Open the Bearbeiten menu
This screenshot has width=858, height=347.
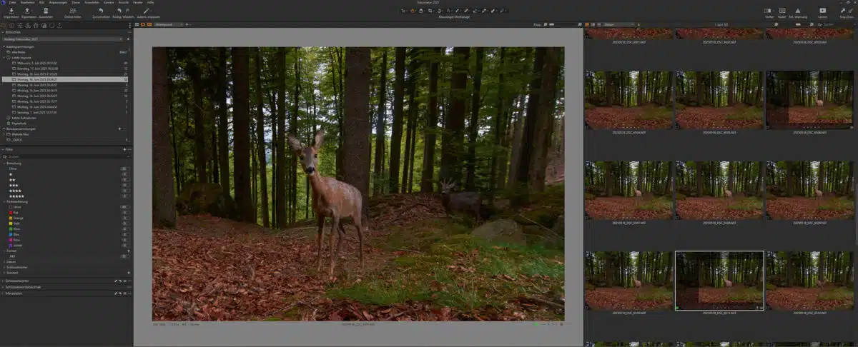[27, 3]
